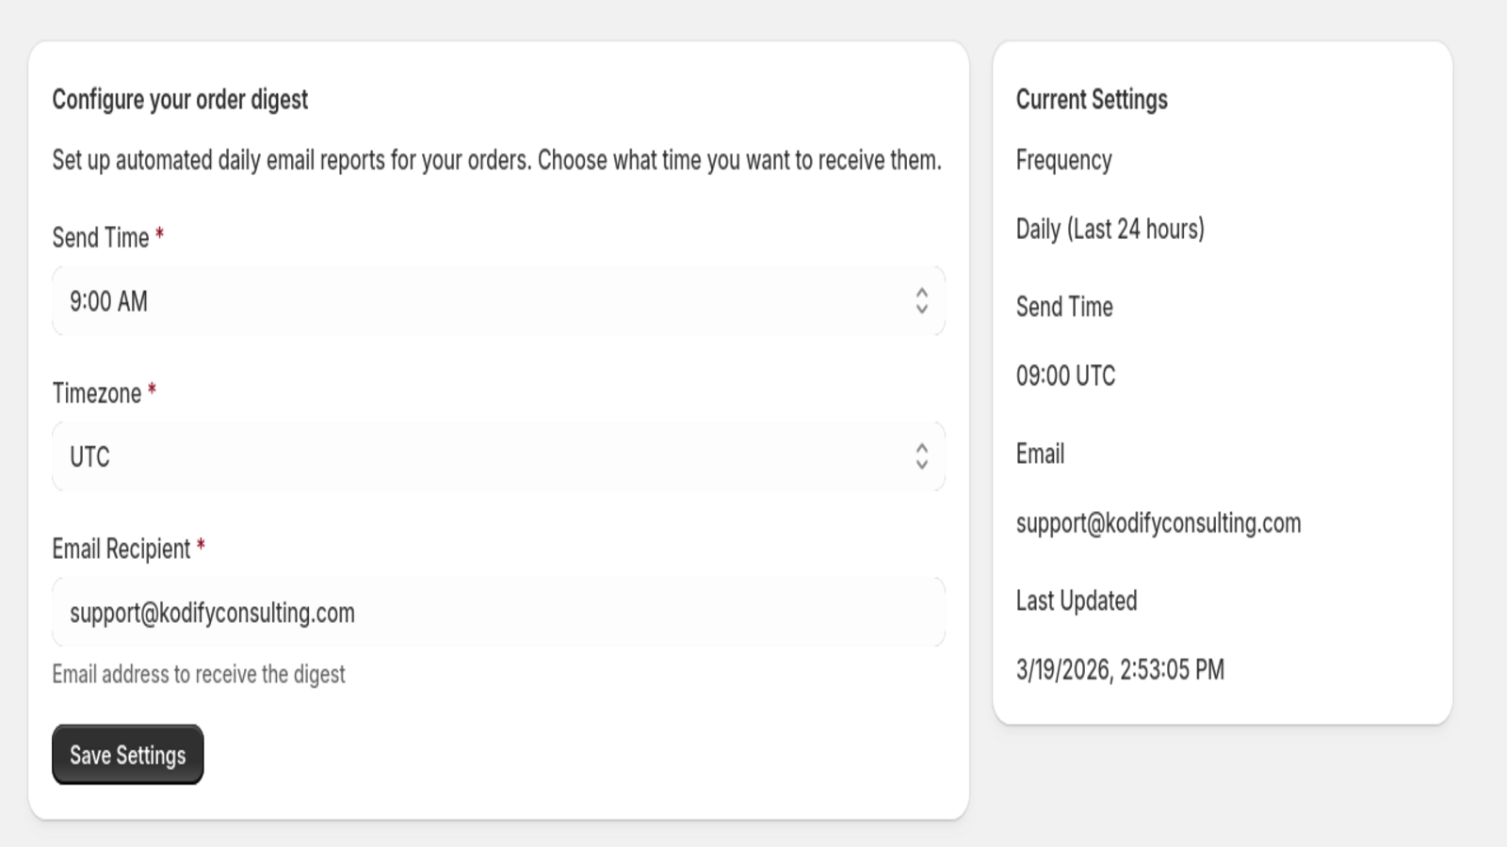Click the Current Settings panel title

point(1091,100)
